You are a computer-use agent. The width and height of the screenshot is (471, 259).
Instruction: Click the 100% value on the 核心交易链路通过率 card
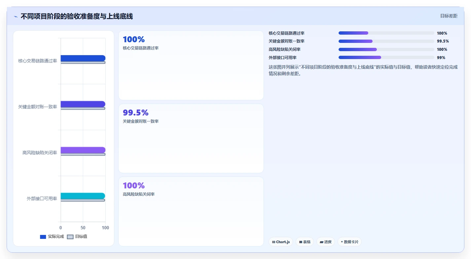134,39
